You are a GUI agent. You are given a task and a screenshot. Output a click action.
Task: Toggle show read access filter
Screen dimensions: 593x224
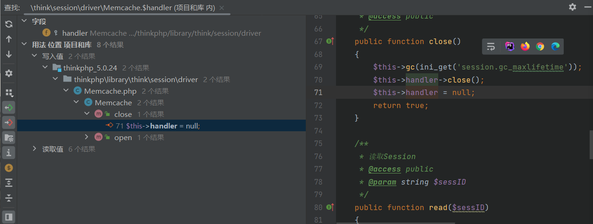coord(9,108)
